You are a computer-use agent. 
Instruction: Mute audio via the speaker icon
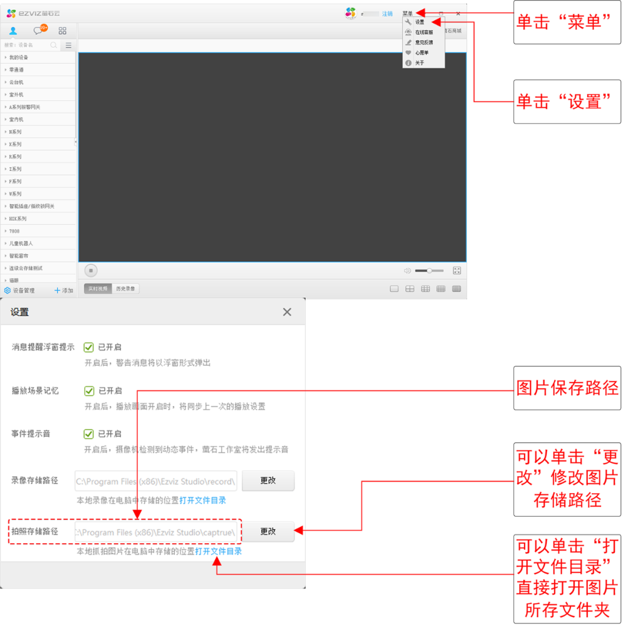[407, 270]
